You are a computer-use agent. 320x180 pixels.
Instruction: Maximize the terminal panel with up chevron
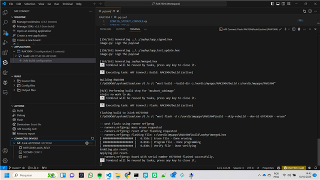[310, 29]
